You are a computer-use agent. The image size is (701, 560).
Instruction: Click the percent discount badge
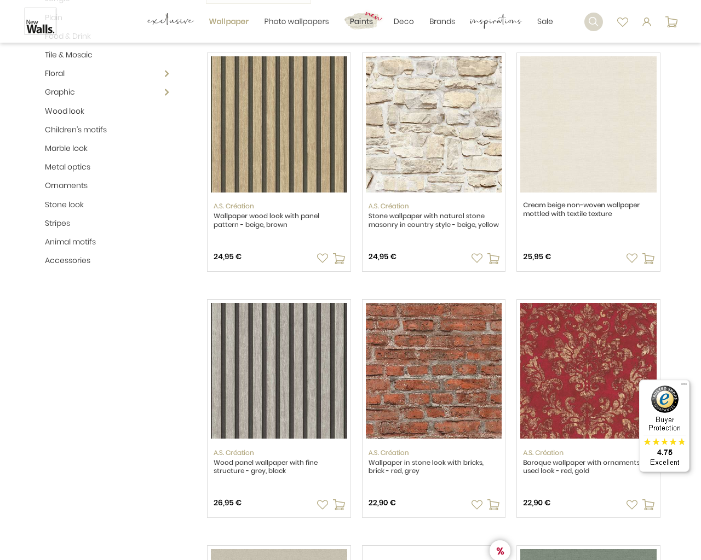[x=500, y=551]
